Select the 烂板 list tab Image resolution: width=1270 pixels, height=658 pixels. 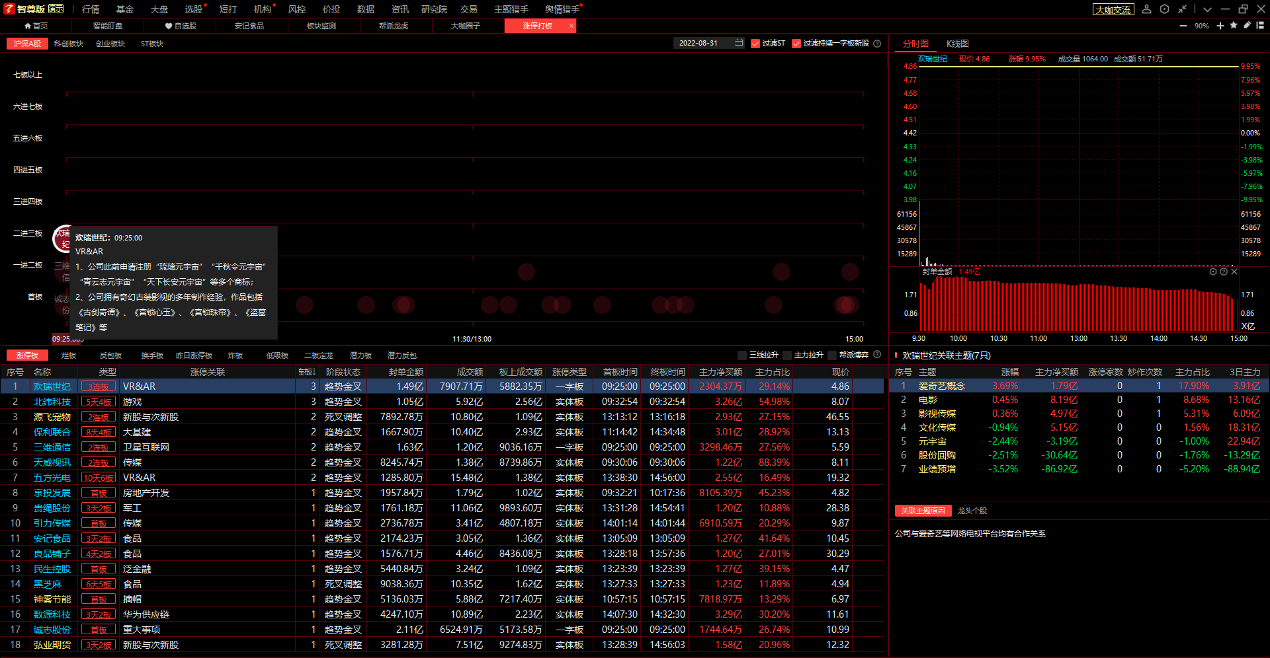pos(69,355)
